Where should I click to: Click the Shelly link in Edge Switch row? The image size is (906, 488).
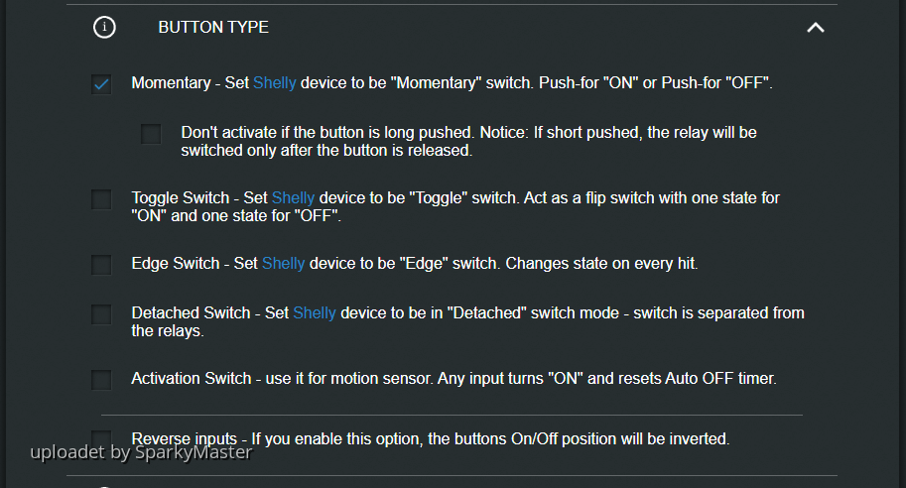[x=284, y=264]
